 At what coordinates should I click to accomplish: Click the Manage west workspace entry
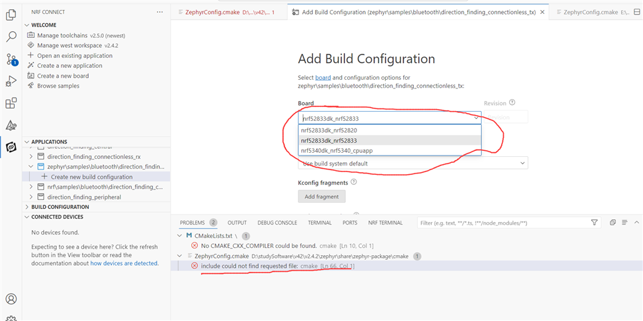73,45
